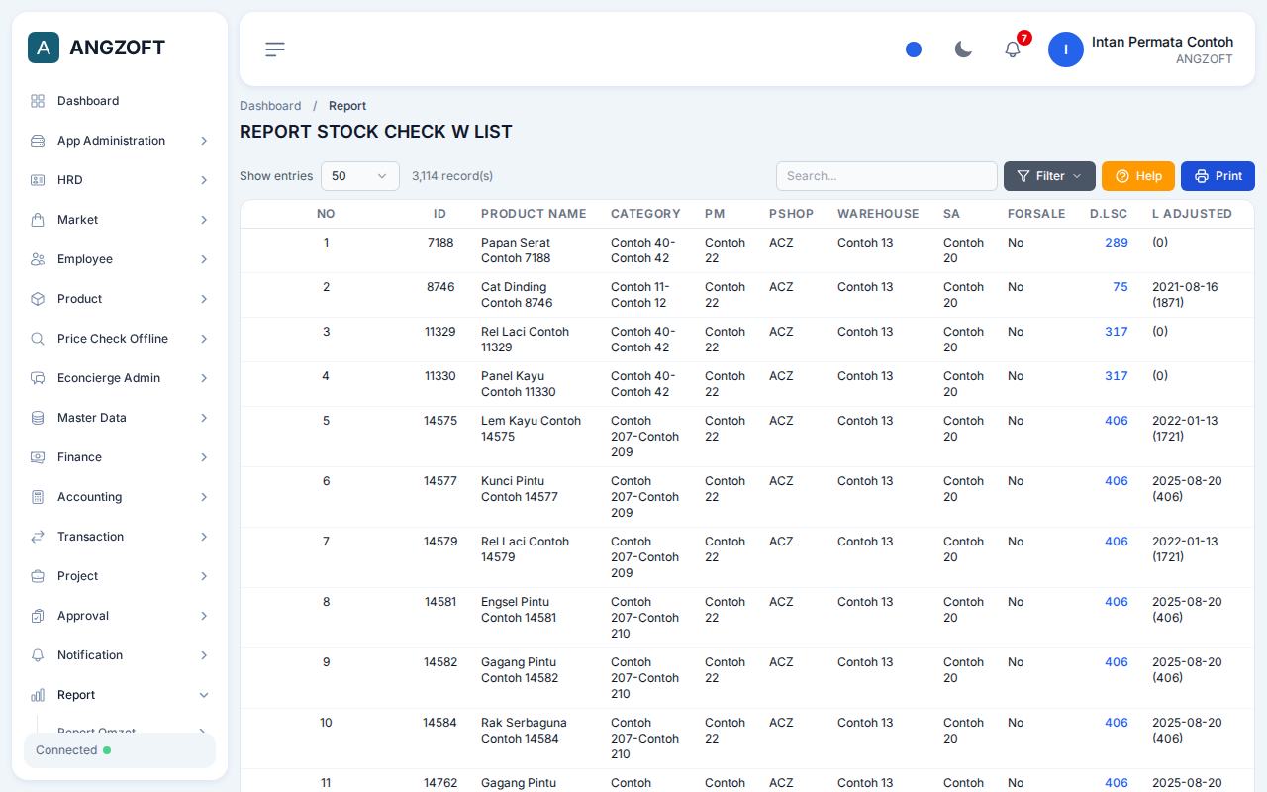Viewport: 1267px width, 792px height.
Task: Collapse the Report menu chevron
Action: [x=204, y=695]
